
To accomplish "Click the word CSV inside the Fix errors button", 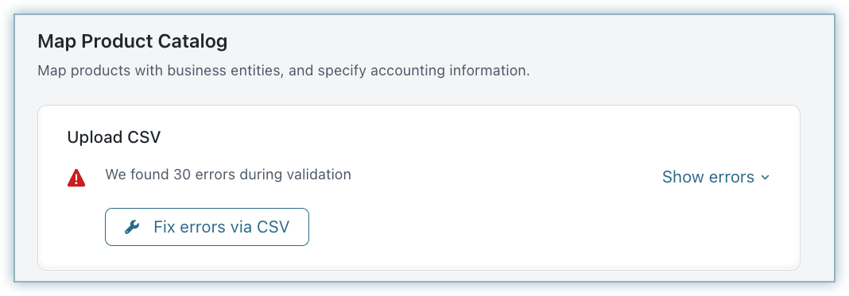I will coord(273,227).
